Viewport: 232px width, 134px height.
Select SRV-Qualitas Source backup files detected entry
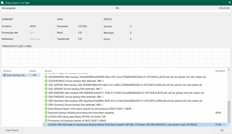tap(135, 105)
